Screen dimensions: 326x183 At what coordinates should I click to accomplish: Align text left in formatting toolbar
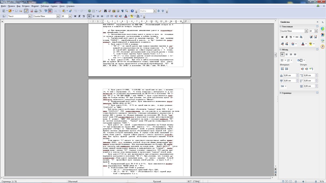point(89,16)
